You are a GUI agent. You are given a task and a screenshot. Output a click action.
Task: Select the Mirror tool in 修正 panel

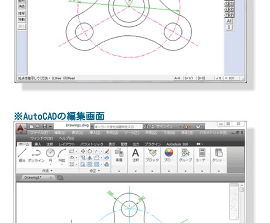[90, 158]
